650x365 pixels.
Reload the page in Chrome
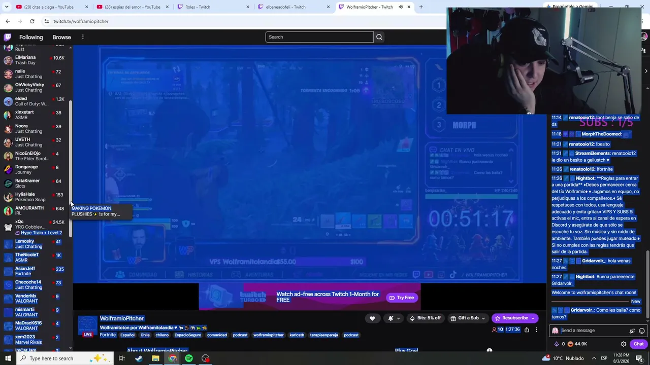(x=32, y=21)
